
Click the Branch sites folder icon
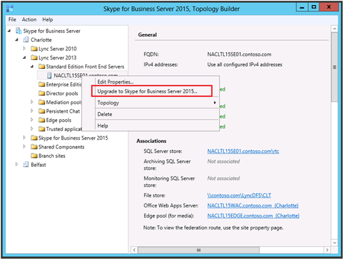coord(34,155)
